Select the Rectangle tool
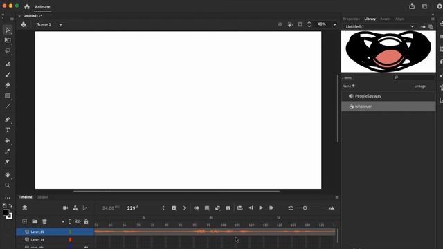The height and width of the screenshot is (249, 443). (8, 96)
